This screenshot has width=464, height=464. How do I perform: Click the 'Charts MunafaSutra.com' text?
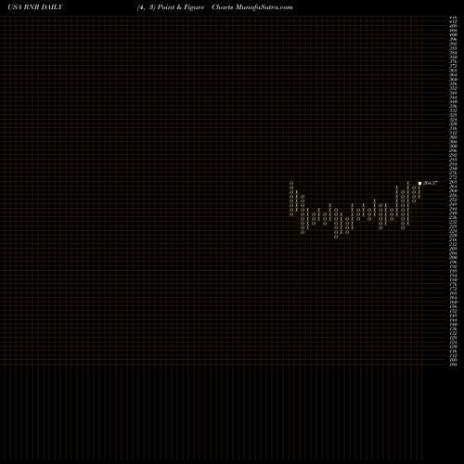click(252, 7)
